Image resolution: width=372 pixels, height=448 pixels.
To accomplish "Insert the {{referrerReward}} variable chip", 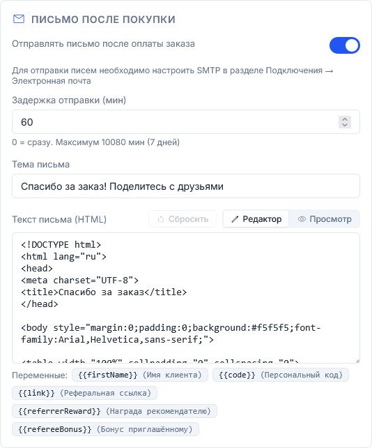I will click(114, 411).
